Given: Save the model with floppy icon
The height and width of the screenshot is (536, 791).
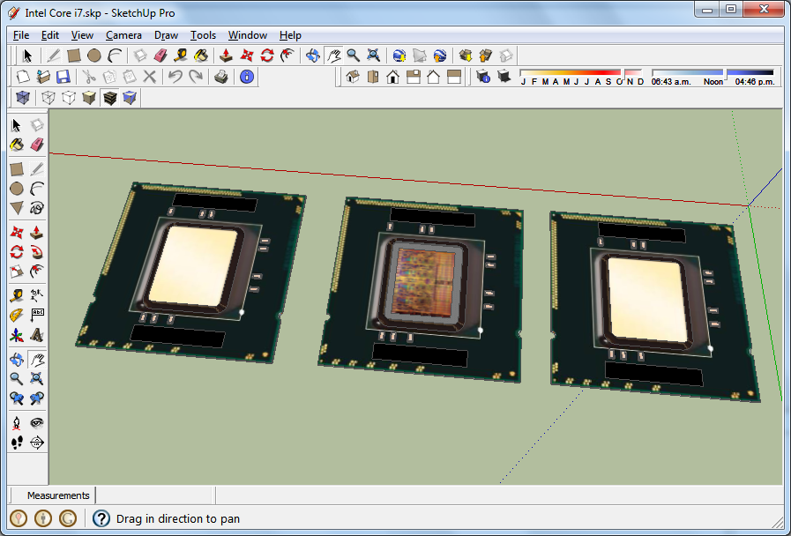Looking at the screenshot, I should [63, 77].
